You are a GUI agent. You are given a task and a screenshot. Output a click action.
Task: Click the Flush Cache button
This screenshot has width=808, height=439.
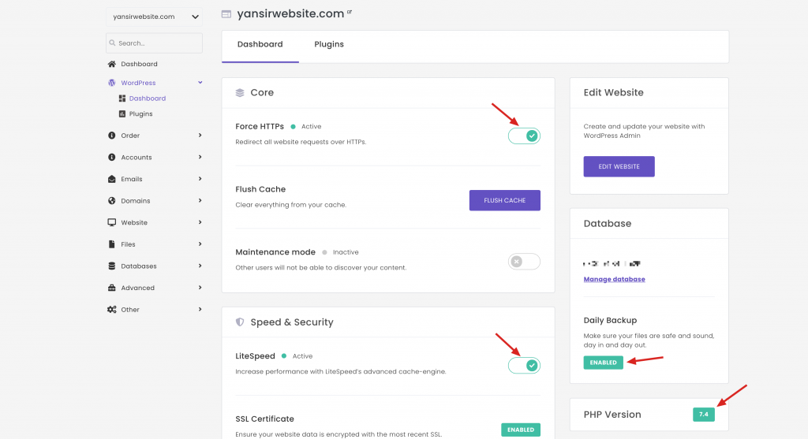pyautogui.click(x=504, y=200)
